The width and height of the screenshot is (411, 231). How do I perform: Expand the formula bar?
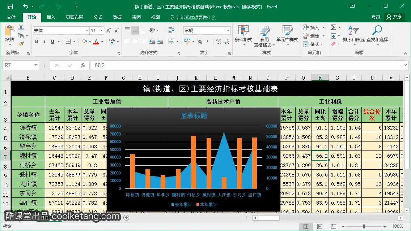[406, 65]
